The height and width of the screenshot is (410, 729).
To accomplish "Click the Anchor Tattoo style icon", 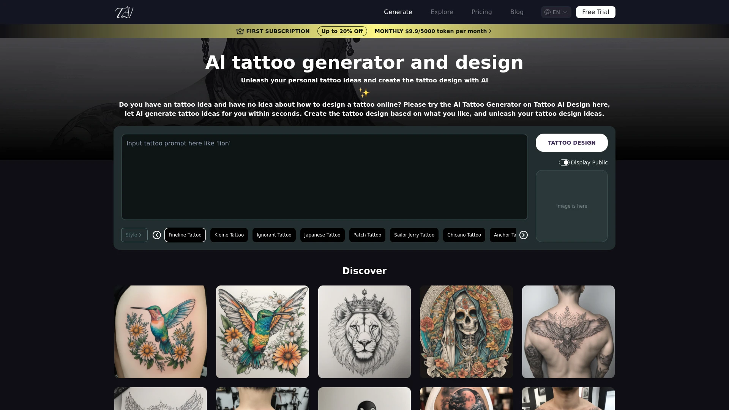I will coord(505,234).
